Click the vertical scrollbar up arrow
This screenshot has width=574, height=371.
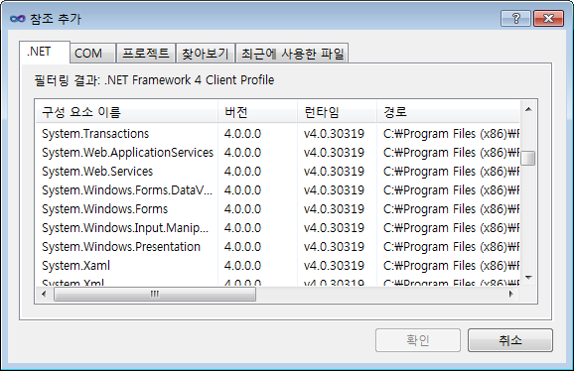(x=528, y=109)
